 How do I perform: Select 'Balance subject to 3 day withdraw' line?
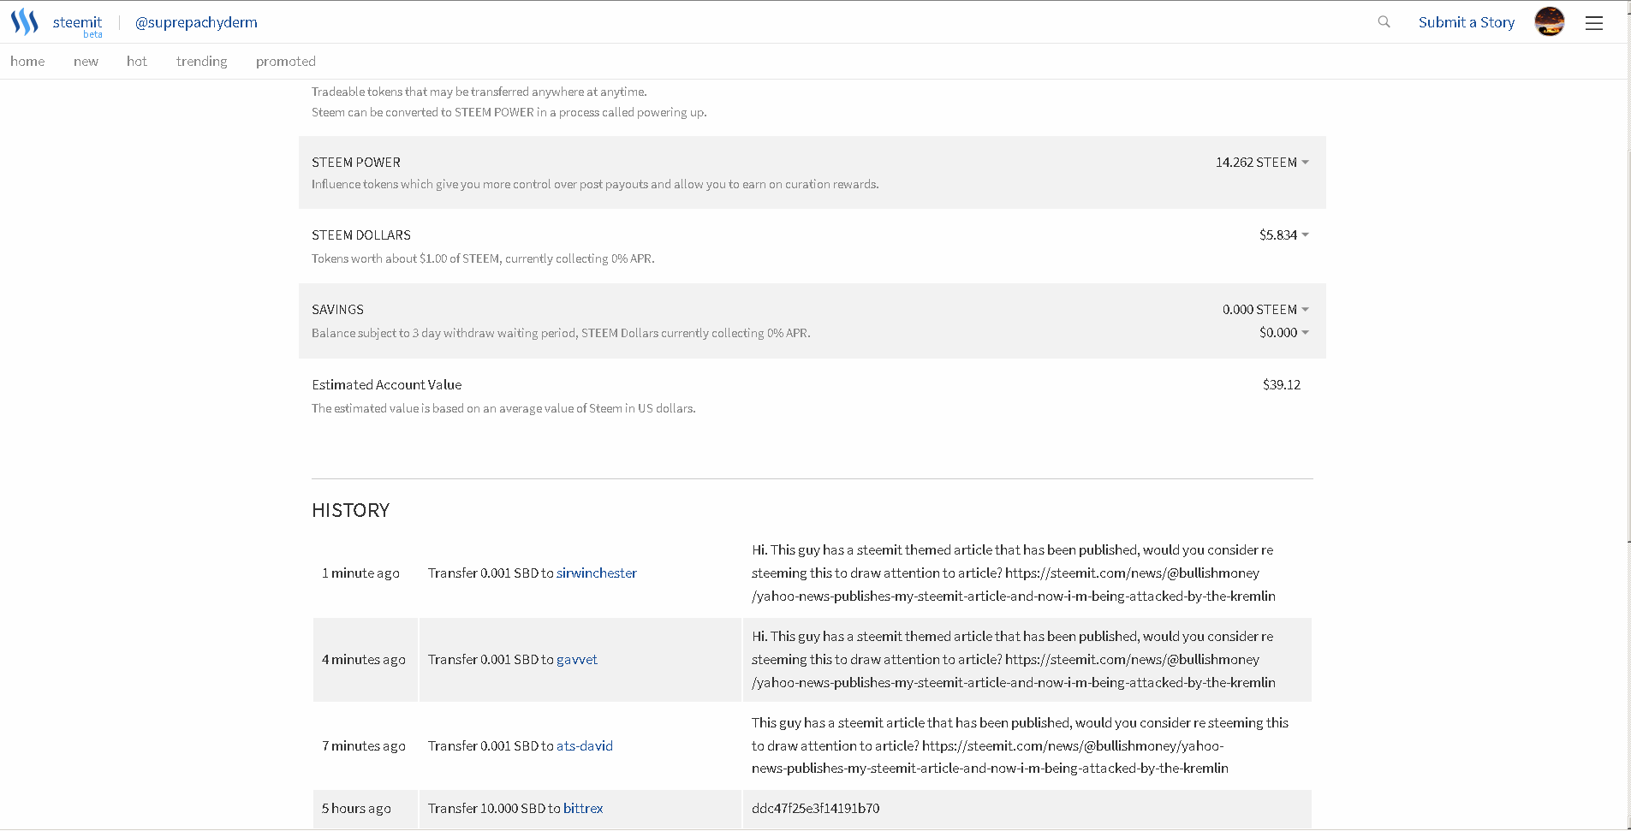(561, 334)
